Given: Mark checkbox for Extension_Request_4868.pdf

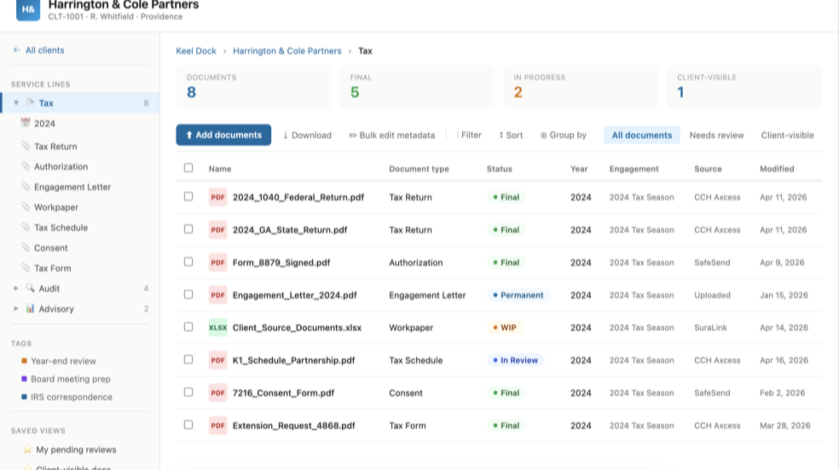Looking at the screenshot, I should pos(188,425).
